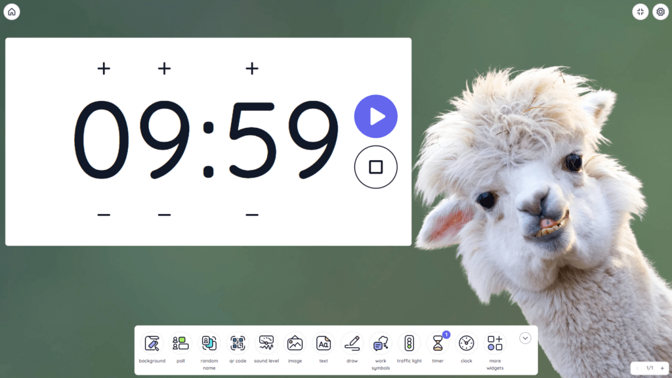This screenshot has width=672, height=378.
Task: Open the random name picker
Action: 209,344
